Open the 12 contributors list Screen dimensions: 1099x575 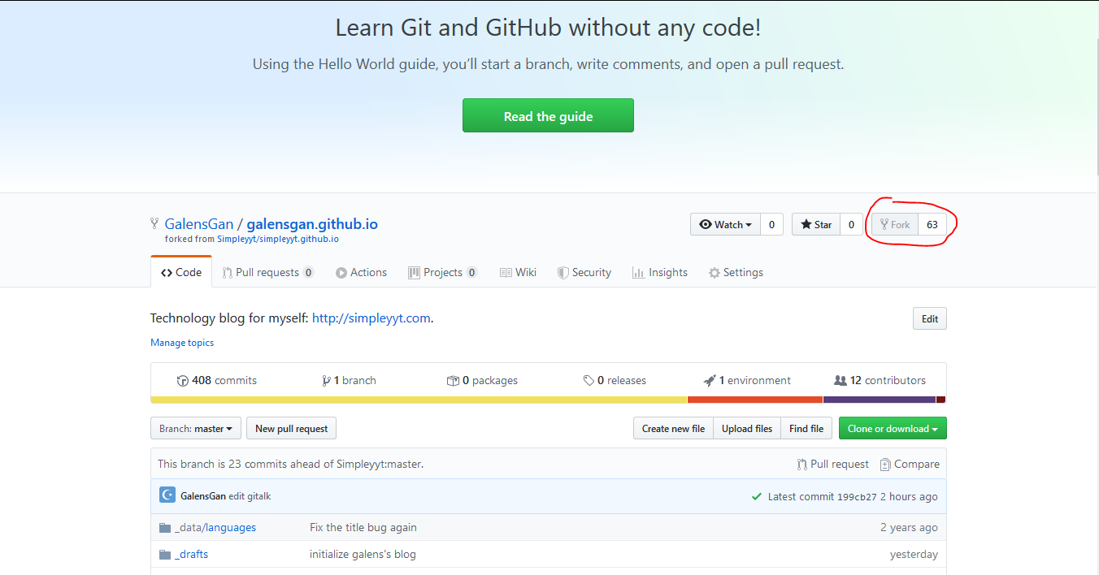880,381
